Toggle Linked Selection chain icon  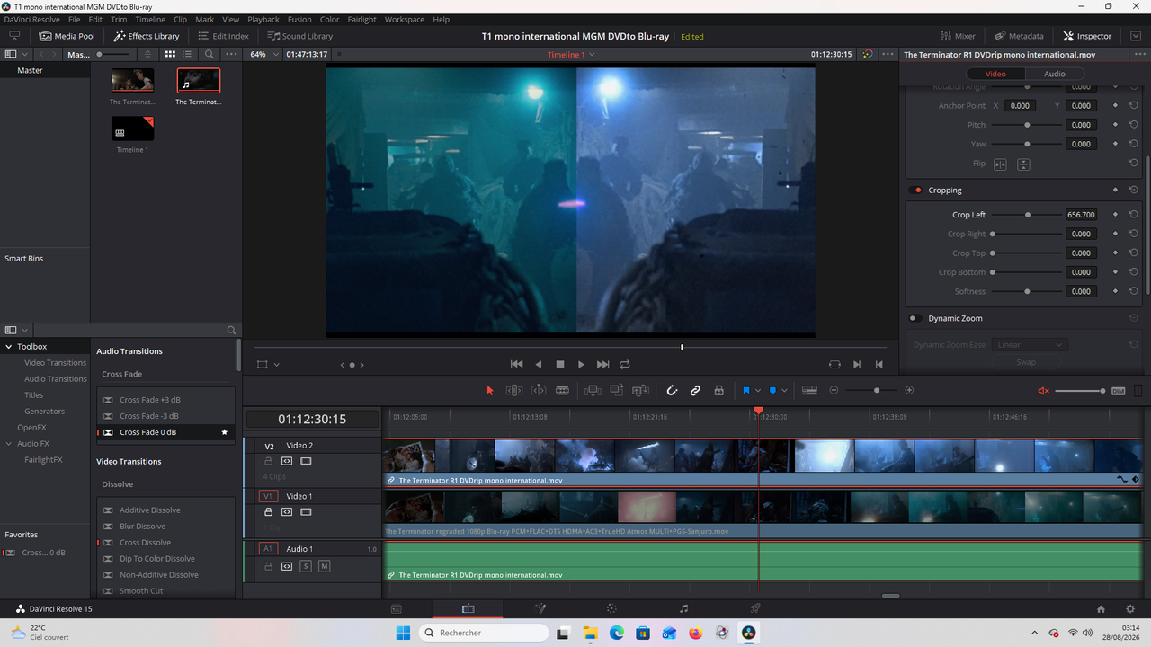[695, 390]
